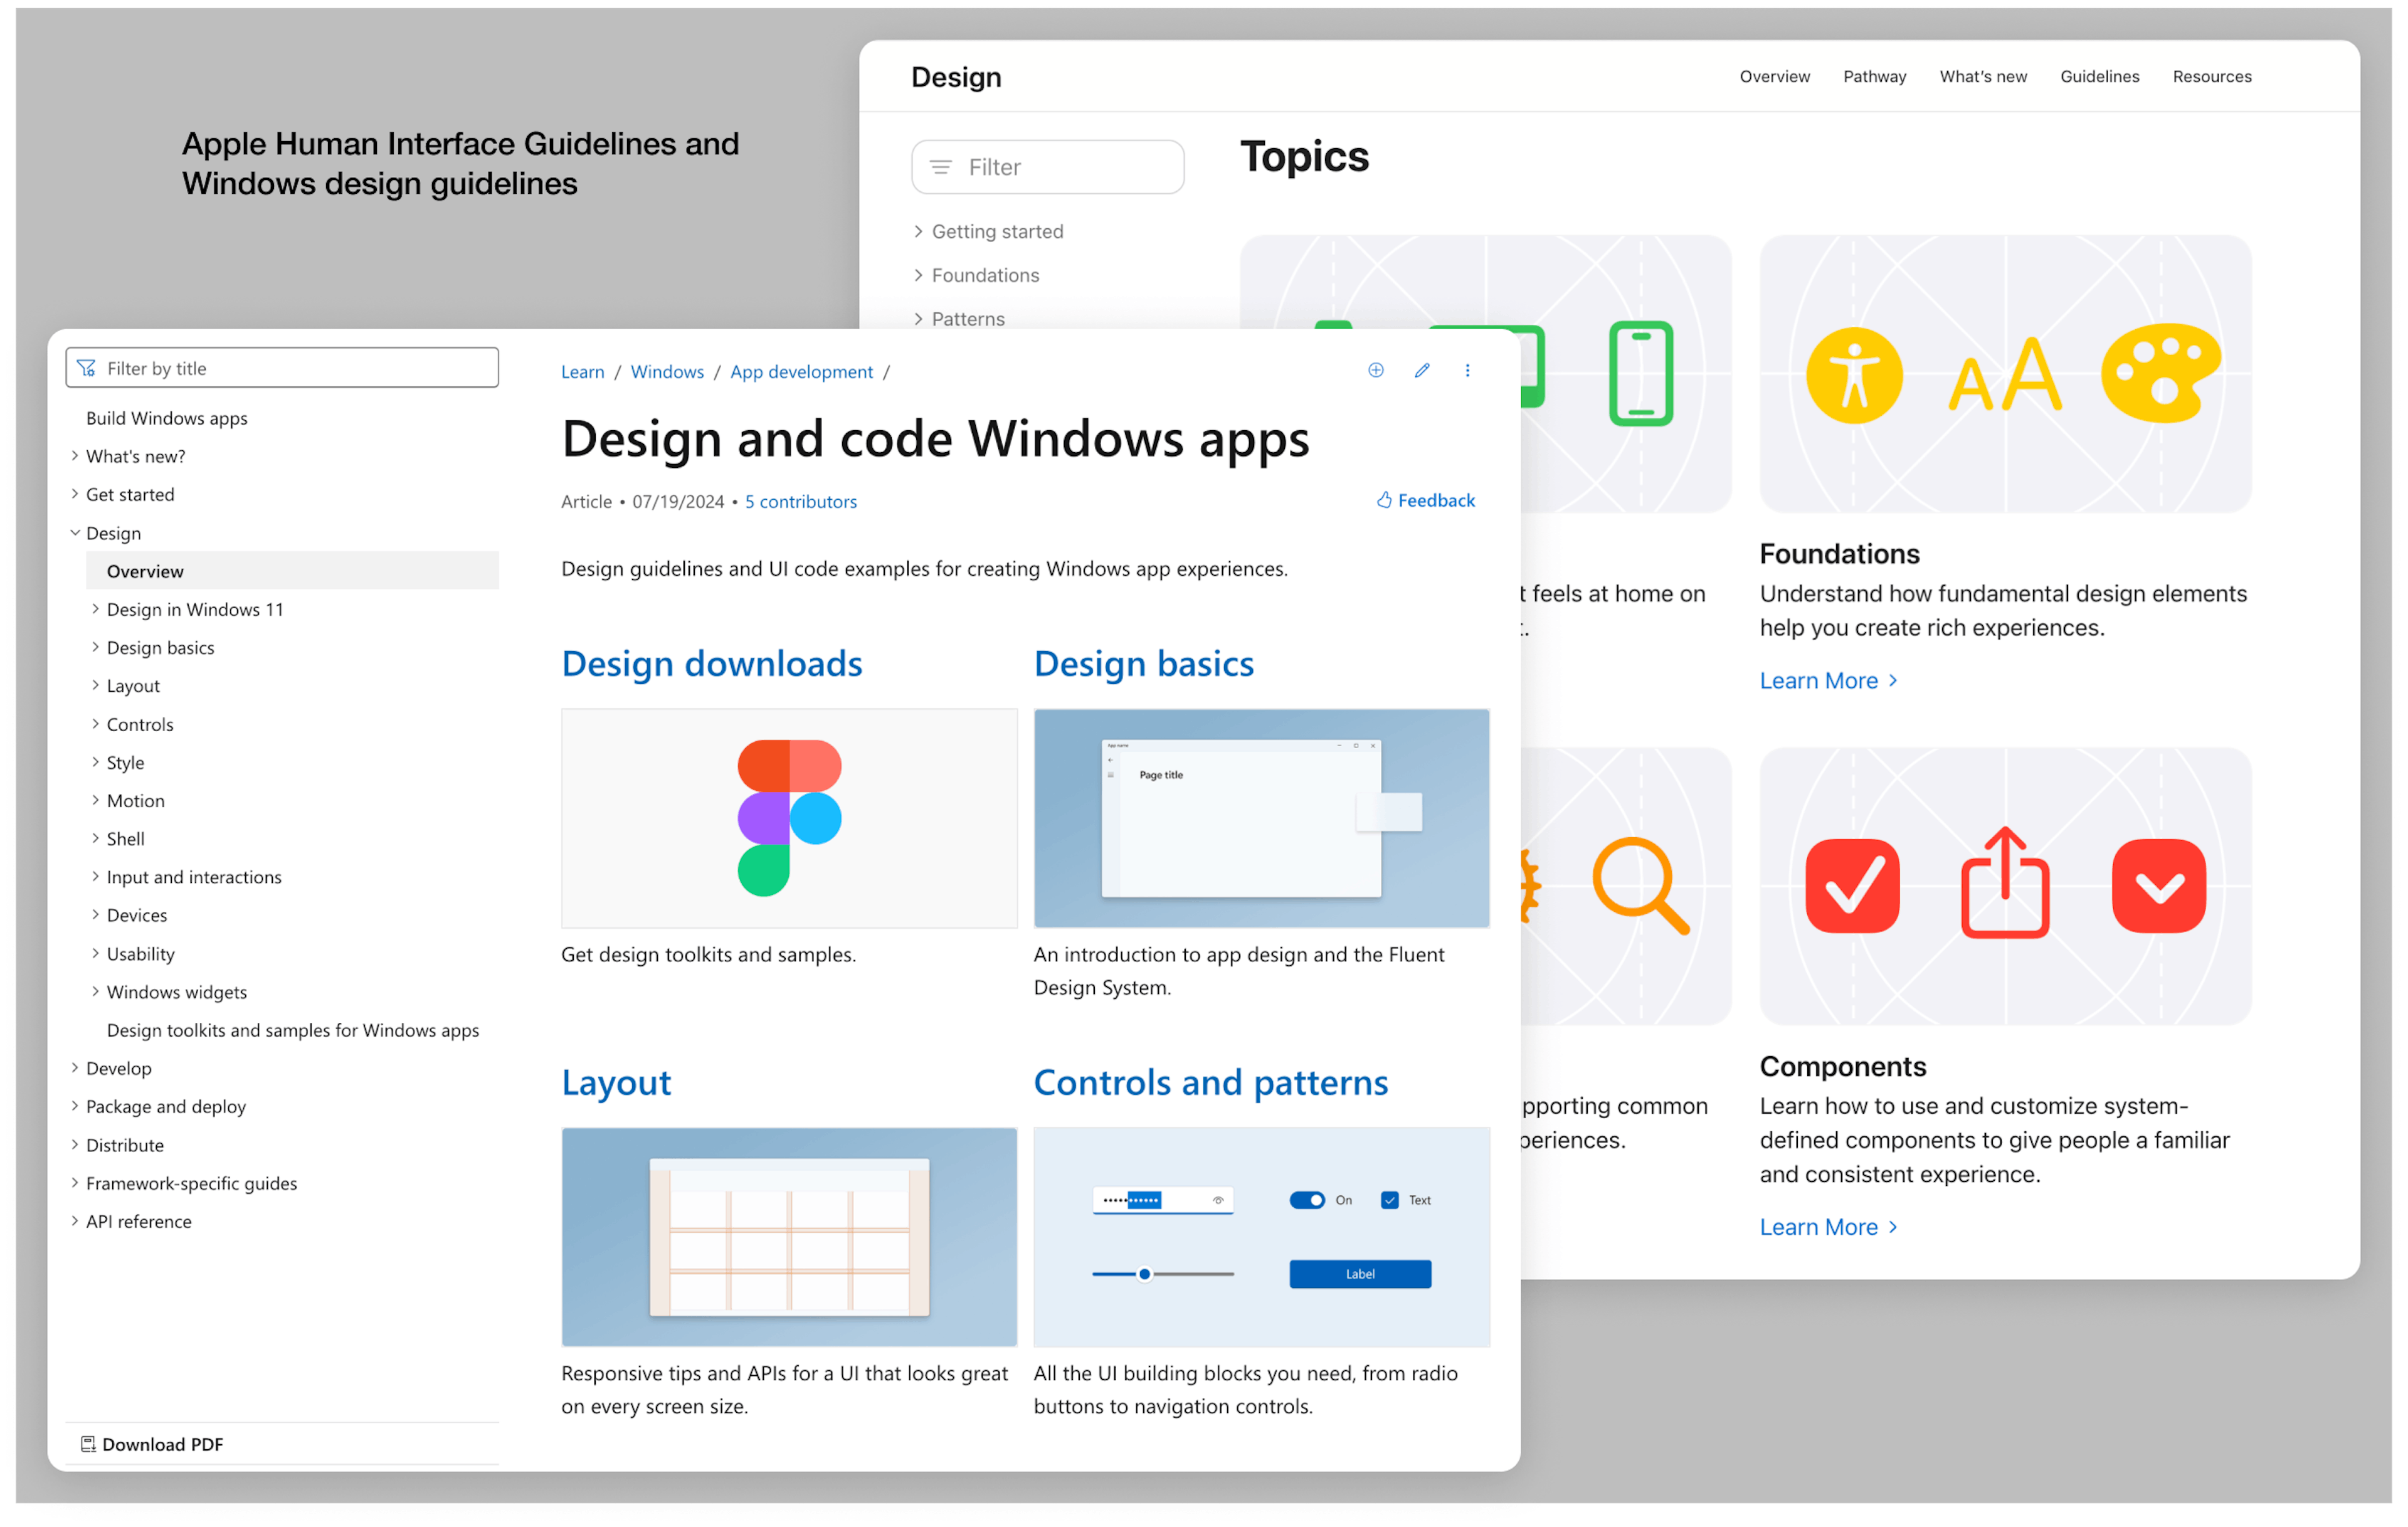Click Learn More under Components
This screenshot has height=1527, width=2408.
tap(1828, 1227)
